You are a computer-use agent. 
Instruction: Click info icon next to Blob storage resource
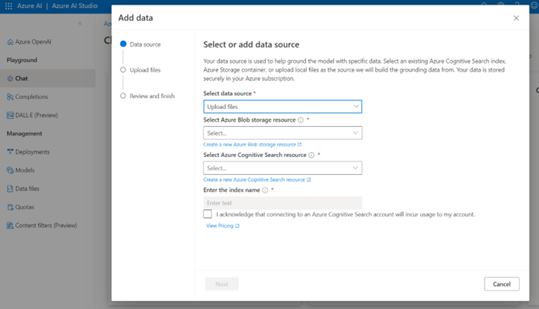[x=301, y=120]
